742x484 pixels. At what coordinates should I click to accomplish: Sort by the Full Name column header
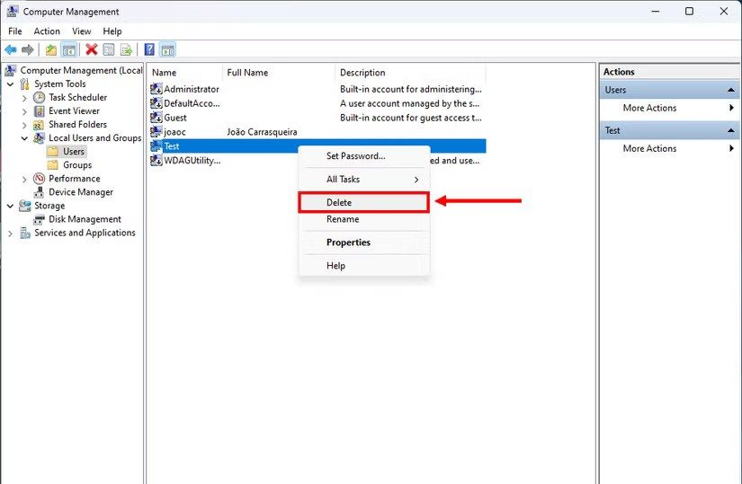(278, 73)
